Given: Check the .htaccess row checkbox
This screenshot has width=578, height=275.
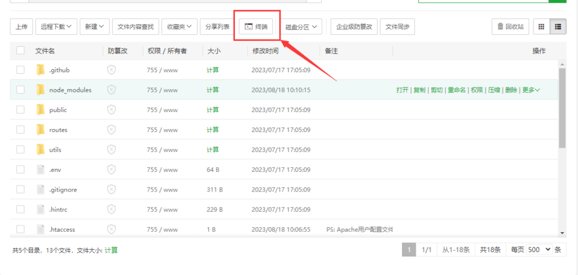Looking at the screenshot, I should click(x=20, y=229).
